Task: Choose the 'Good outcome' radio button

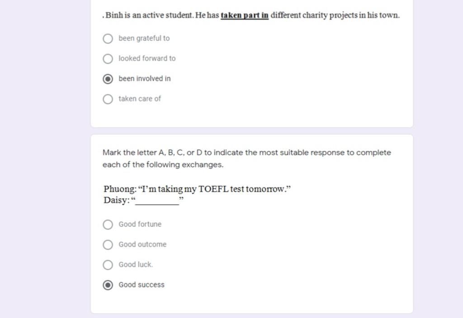Action: (x=108, y=245)
